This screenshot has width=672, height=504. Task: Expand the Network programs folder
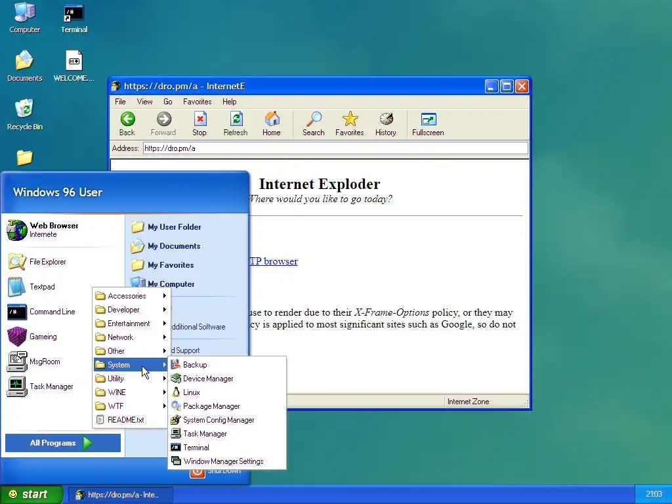point(131,337)
